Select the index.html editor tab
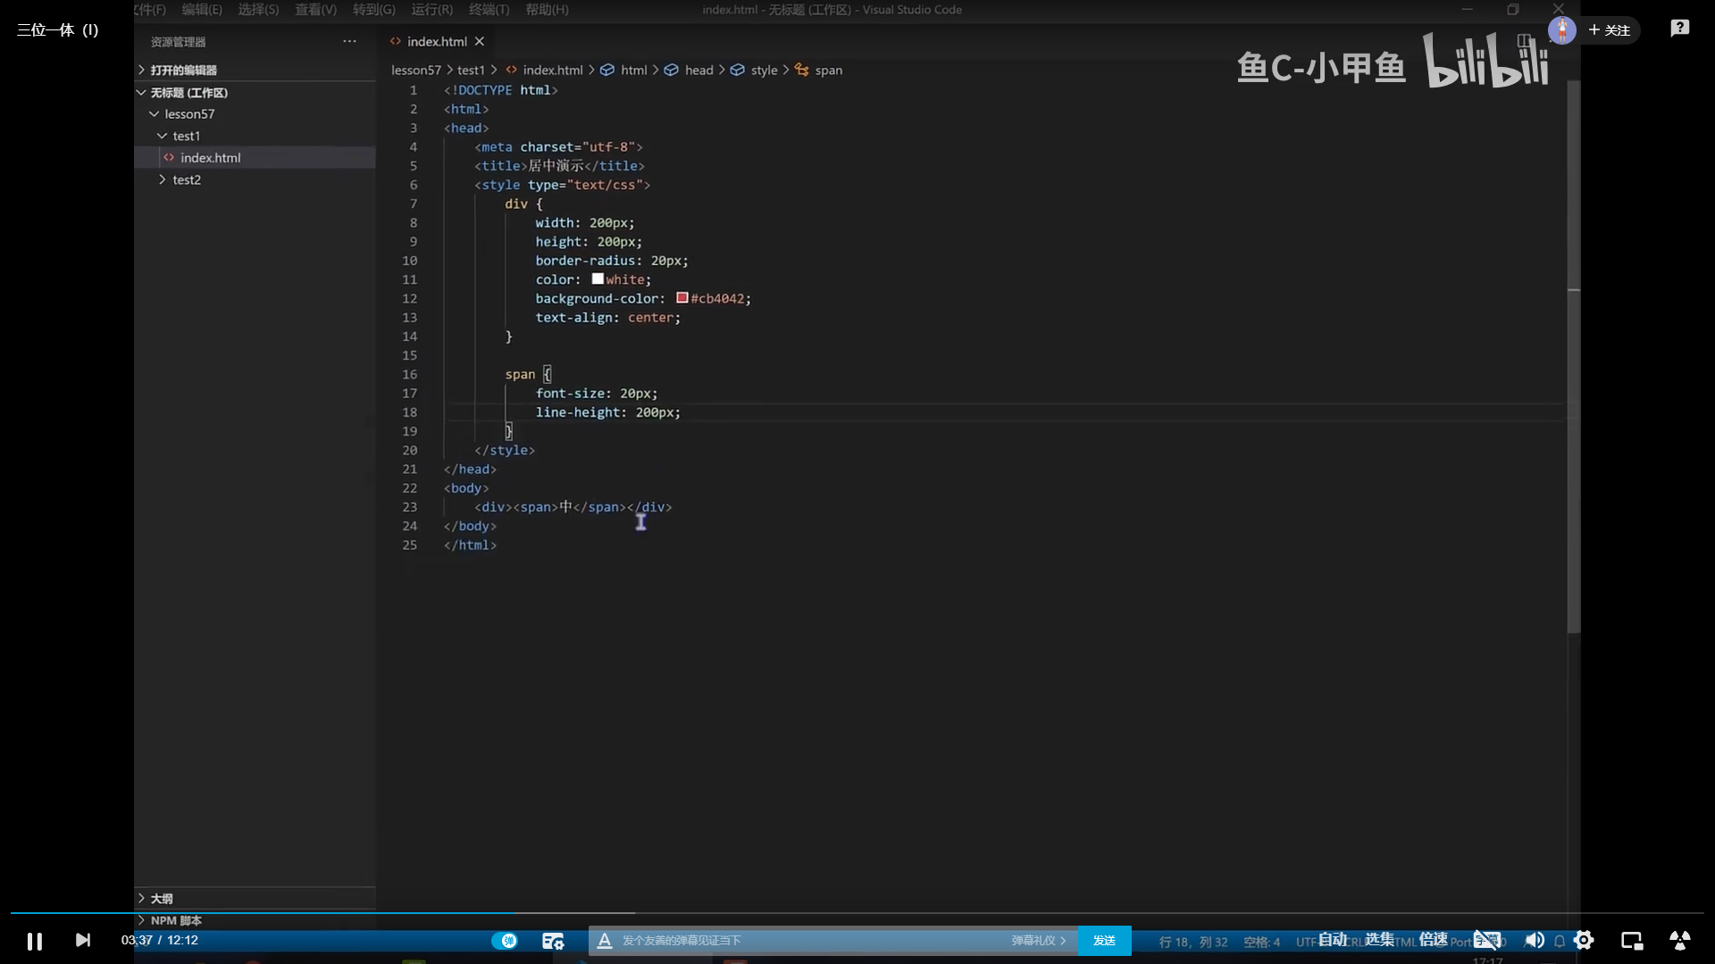 pyautogui.click(x=436, y=42)
